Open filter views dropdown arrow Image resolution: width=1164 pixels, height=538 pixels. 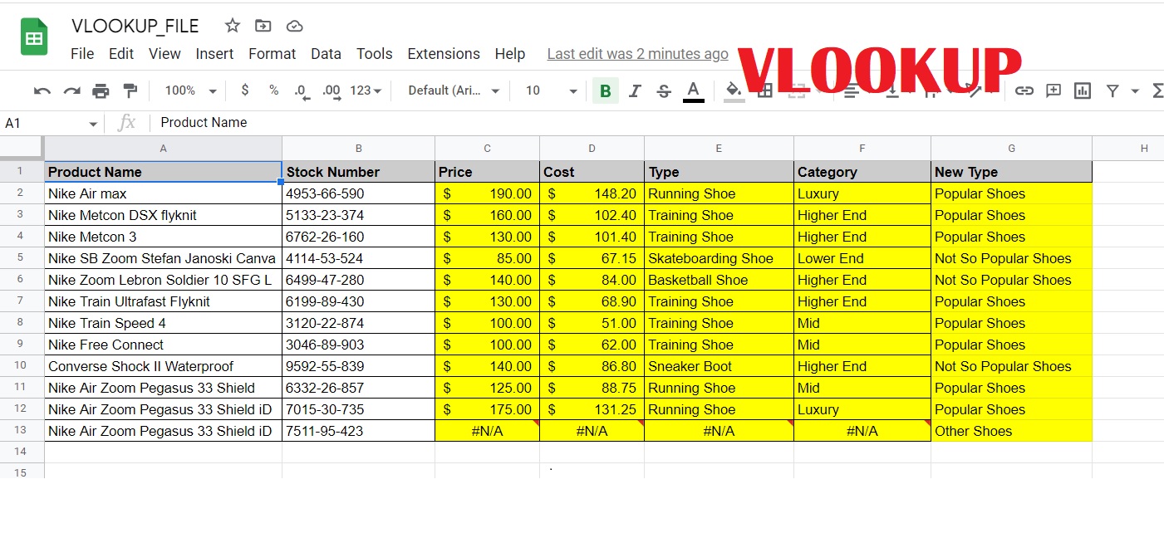1135,91
